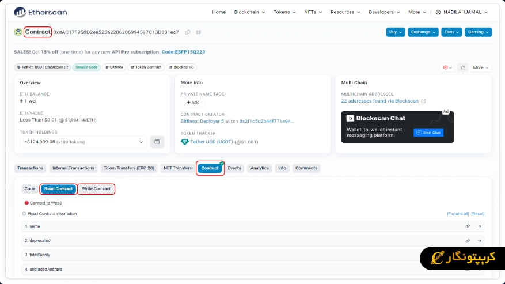Click the Expand all link
This screenshot has height=284, width=505.
click(x=458, y=214)
